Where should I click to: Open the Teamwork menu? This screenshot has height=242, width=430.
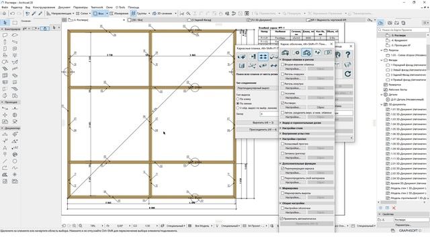[x=97, y=7]
